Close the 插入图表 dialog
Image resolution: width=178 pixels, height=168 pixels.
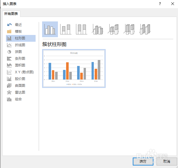173,4
